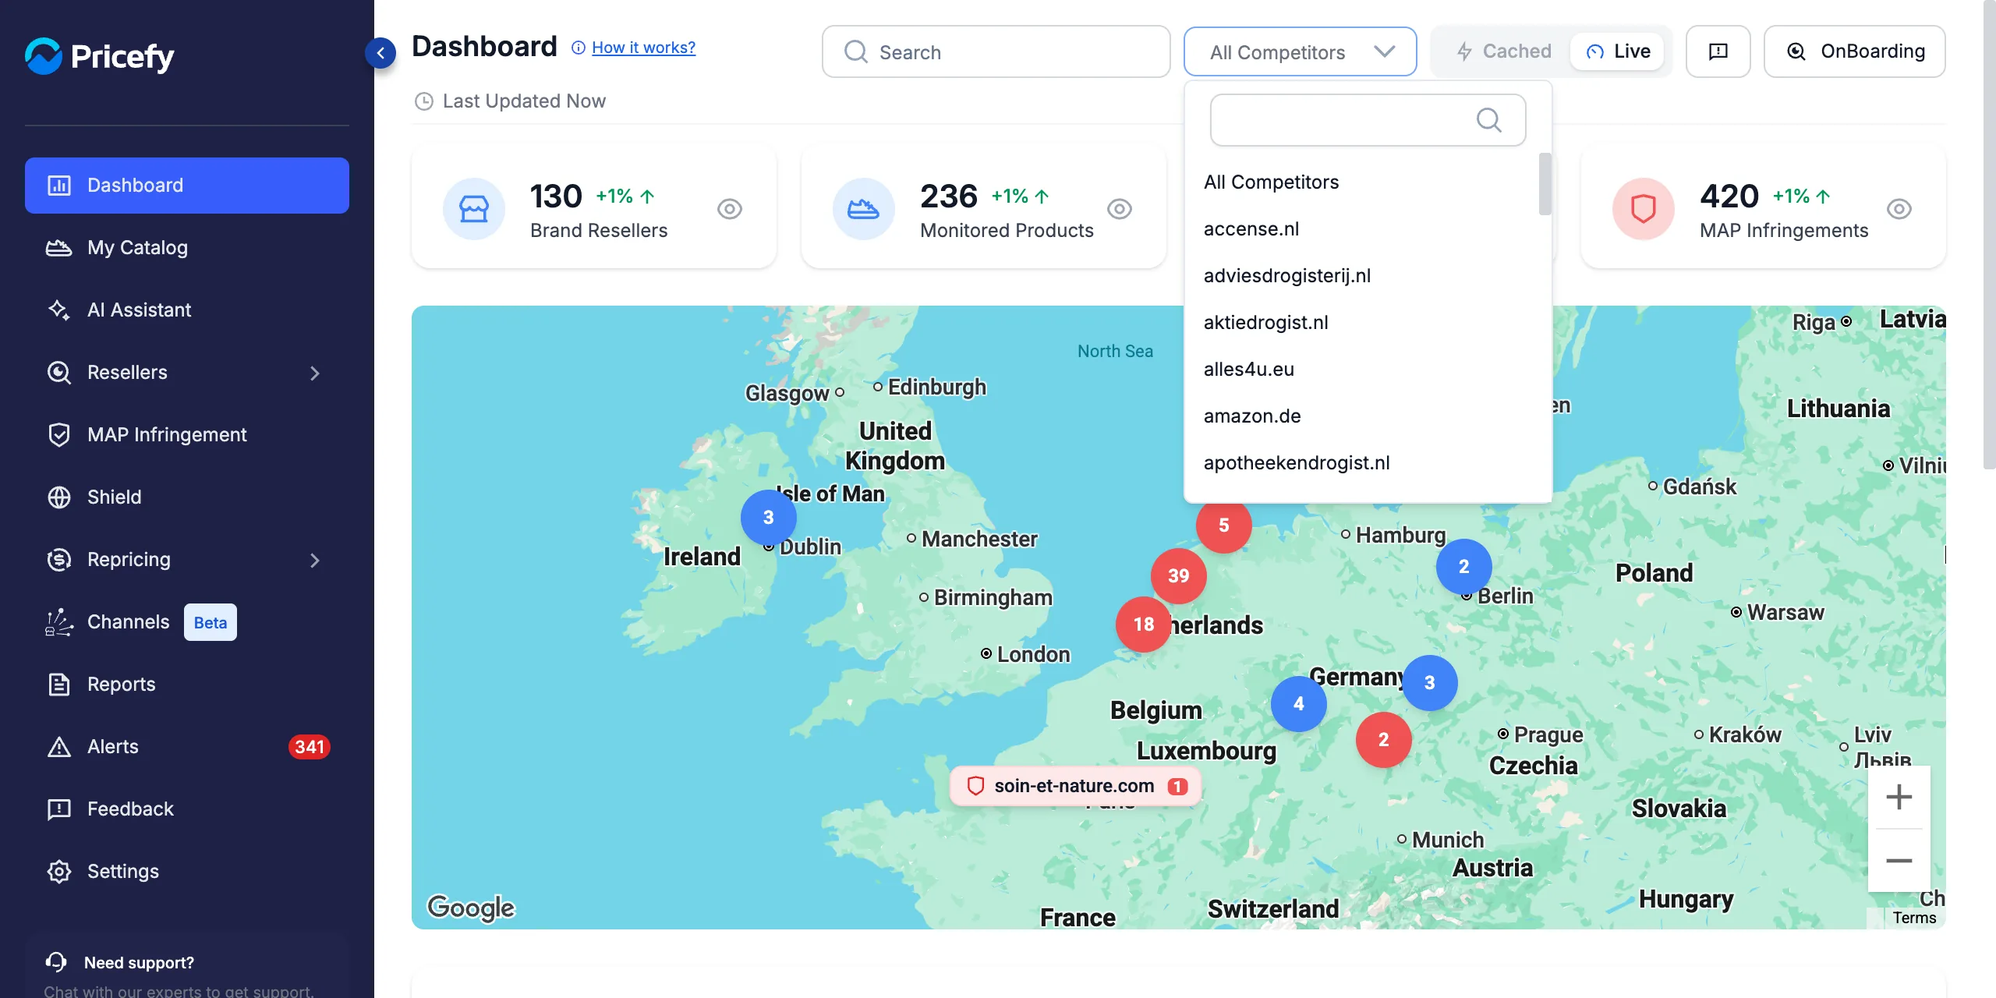Switch to Cached data mode

[x=1504, y=51]
